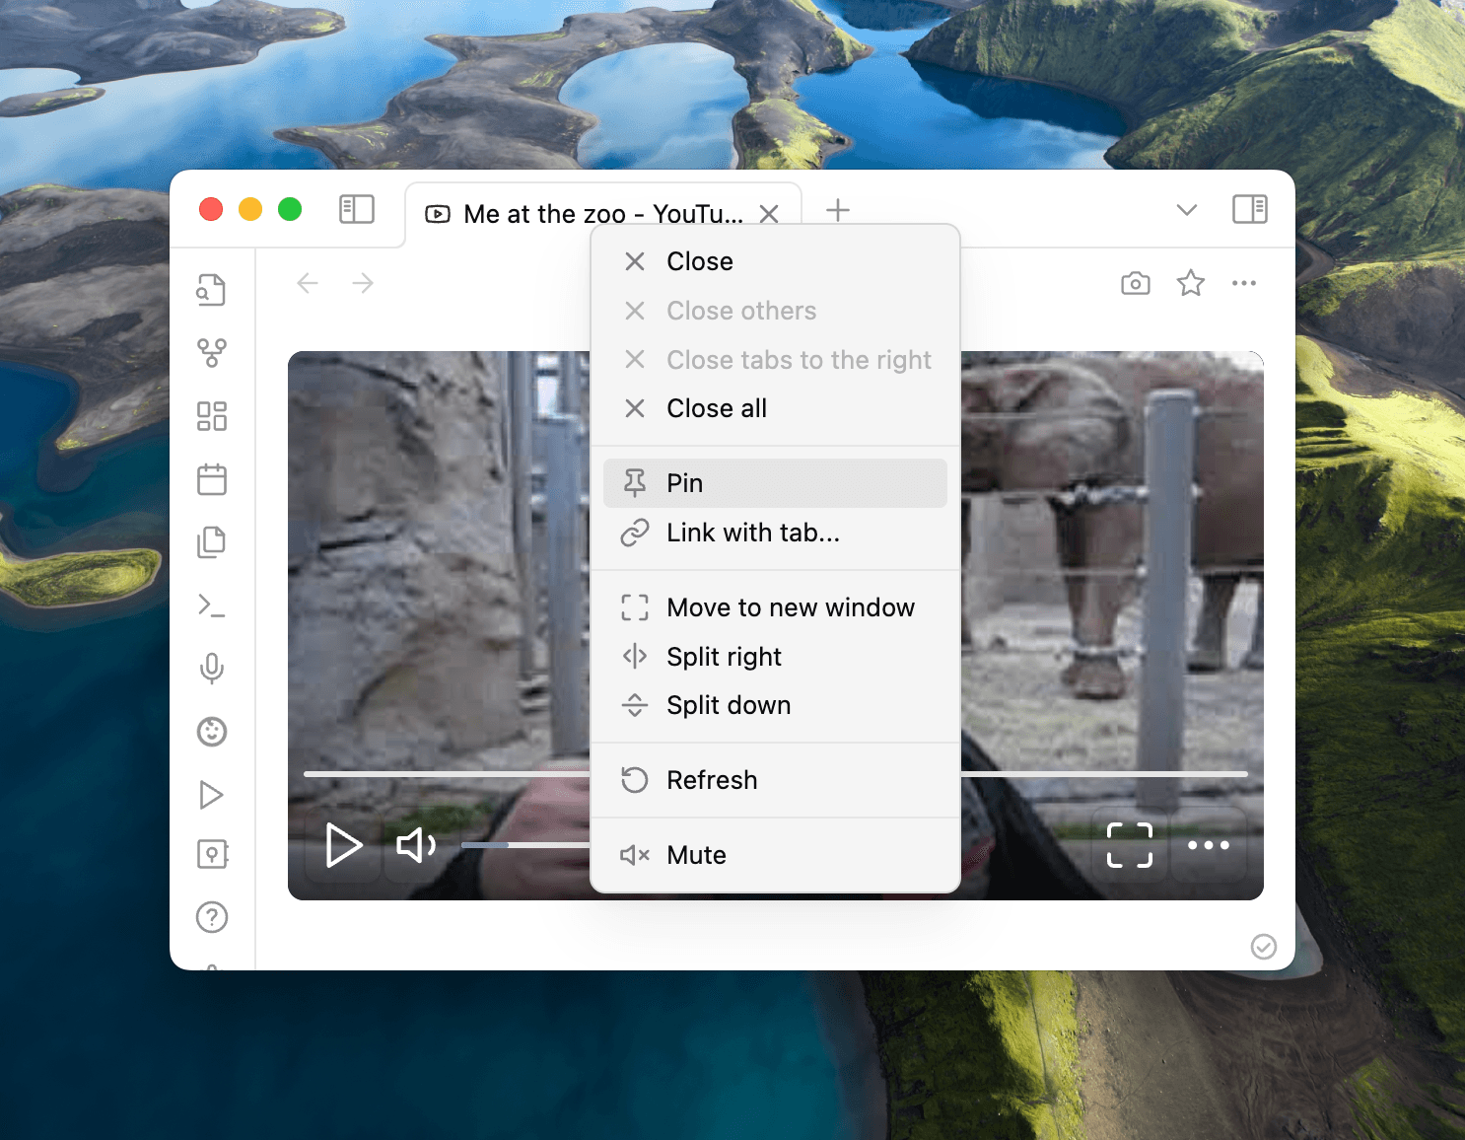Image resolution: width=1465 pixels, height=1140 pixels.
Task: Open the daily note calendar icon
Action: [211, 479]
